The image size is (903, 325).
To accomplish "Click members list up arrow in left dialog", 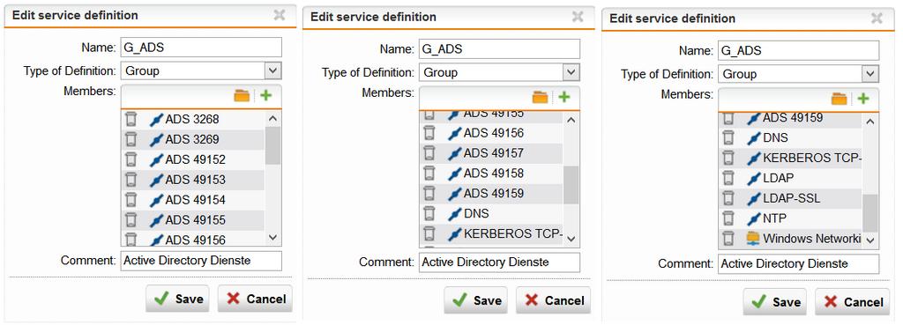I will click(x=273, y=119).
